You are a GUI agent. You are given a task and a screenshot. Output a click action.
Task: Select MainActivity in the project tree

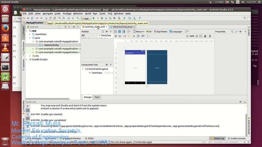tap(52, 45)
